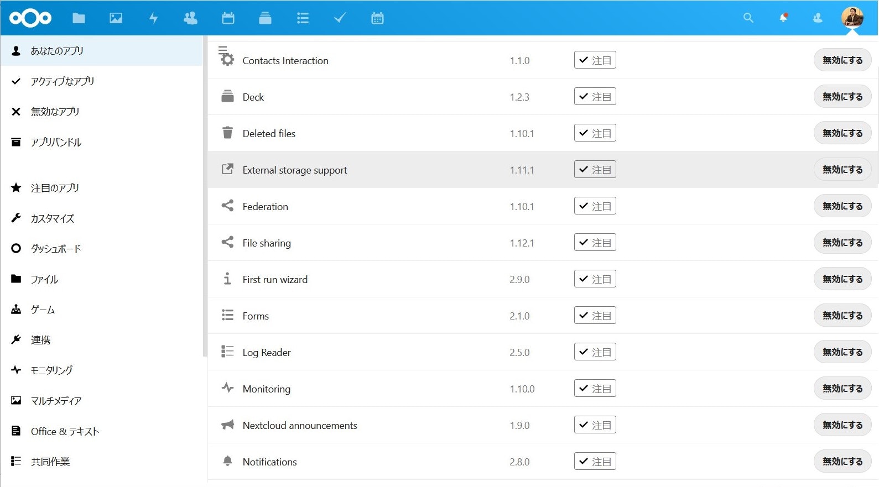This screenshot has height=487, width=879.
Task: Open the Activity lightning icon
Action: point(153,18)
